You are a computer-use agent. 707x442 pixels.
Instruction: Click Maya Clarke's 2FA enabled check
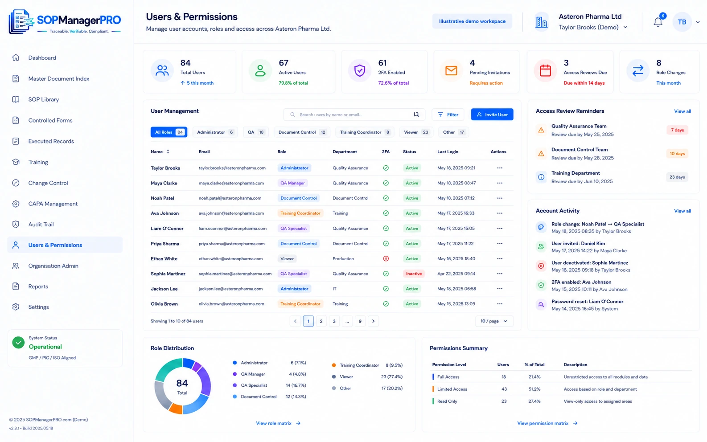tap(386, 183)
